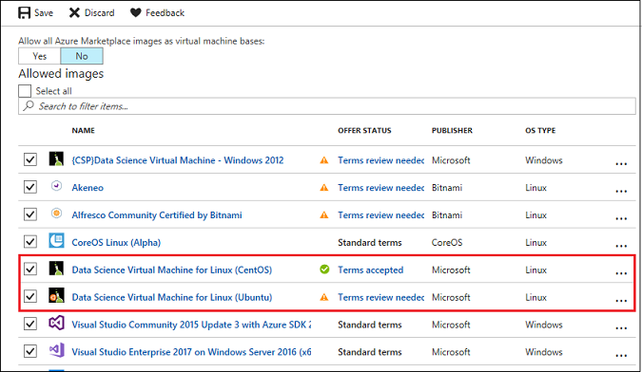Click the Alfresco Community logo icon
This screenshot has width=642, height=372.
pyautogui.click(x=56, y=214)
